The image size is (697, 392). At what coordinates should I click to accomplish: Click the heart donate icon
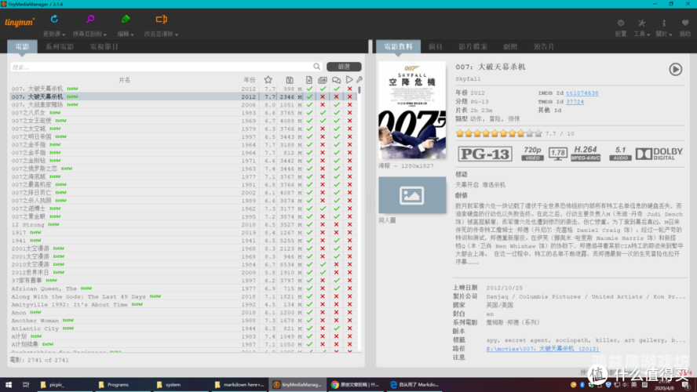coord(685,23)
